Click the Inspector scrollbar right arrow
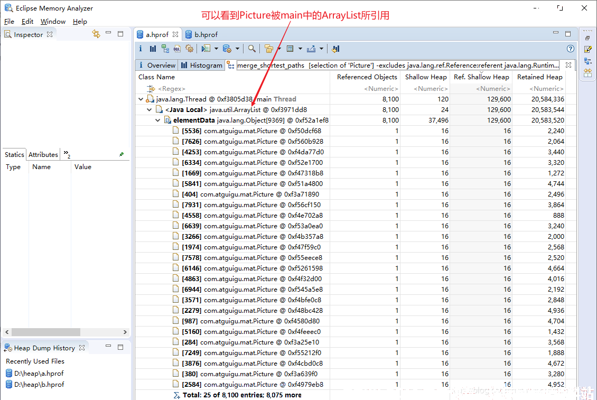 125,332
